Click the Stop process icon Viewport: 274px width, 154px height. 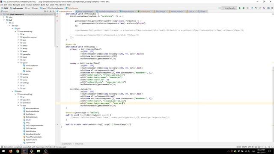click(x=247, y=8)
